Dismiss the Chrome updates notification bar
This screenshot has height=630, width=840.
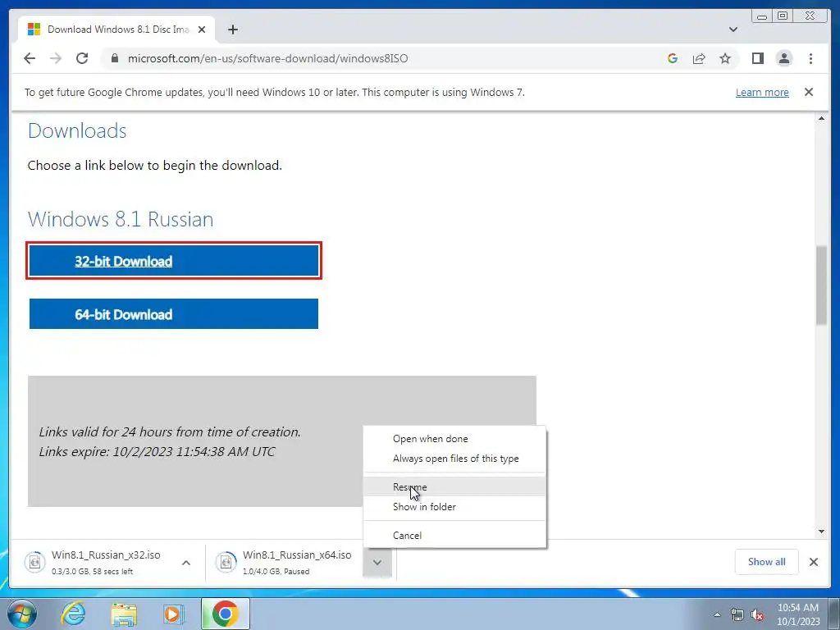808,92
